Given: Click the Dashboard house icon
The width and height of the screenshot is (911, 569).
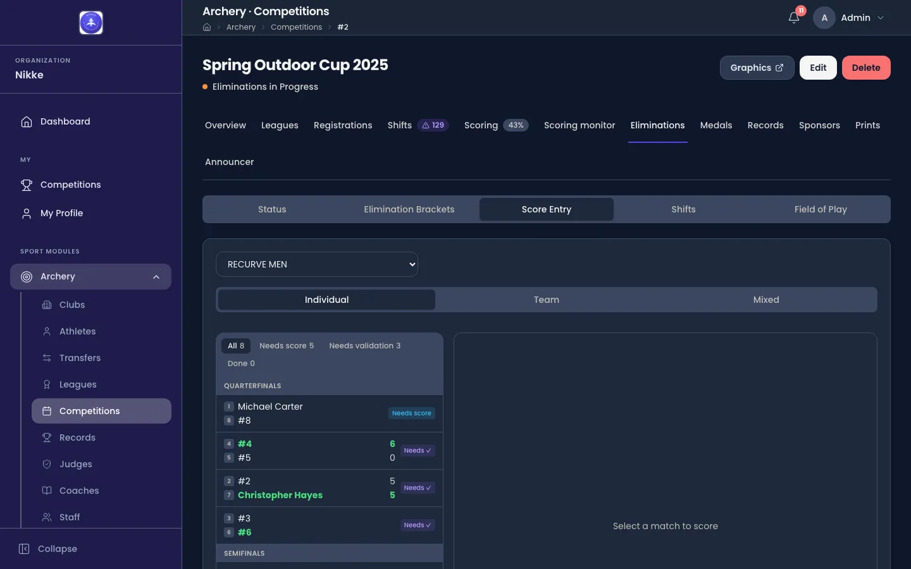Looking at the screenshot, I should coord(27,121).
